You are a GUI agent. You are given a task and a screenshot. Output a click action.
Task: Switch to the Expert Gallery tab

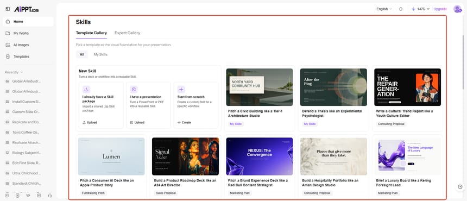[127, 33]
